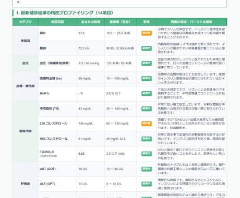
Task: Click the heading 最新健診結果の精密プロファイリング（14項目）
Action: coord(65,13)
